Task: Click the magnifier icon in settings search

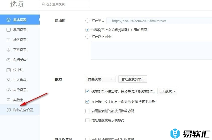Action: point(43,4)
